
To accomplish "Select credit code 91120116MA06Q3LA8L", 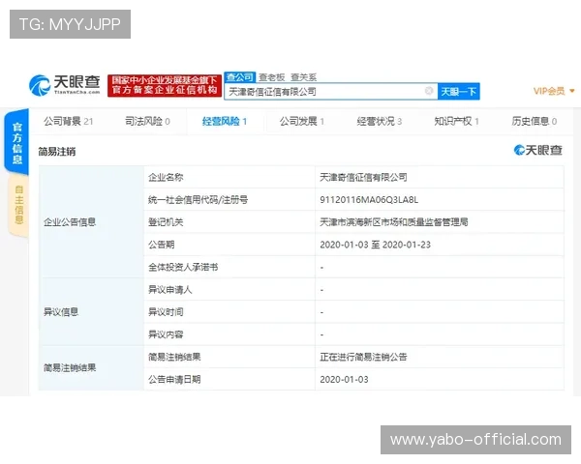I will 369,200.
